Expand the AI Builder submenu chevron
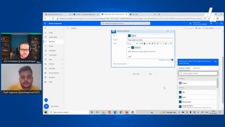 [62, 68]
